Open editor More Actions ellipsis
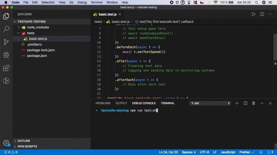Screen dimensions: 277x155 [x=270, y=14]
